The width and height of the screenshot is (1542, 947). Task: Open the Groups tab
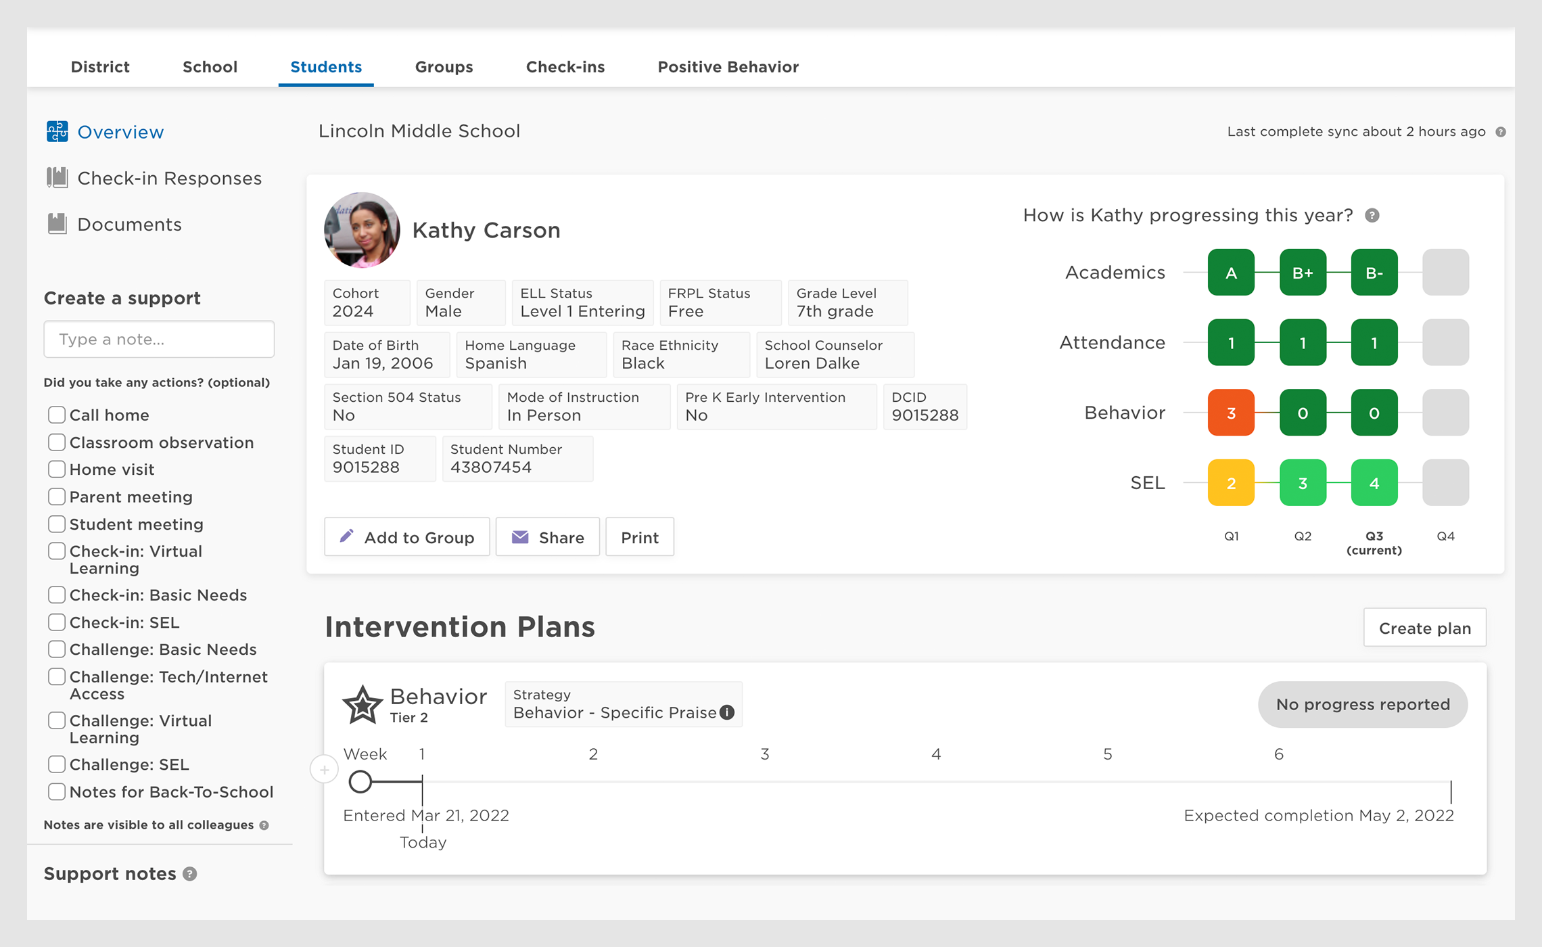(x=444, y=67)
